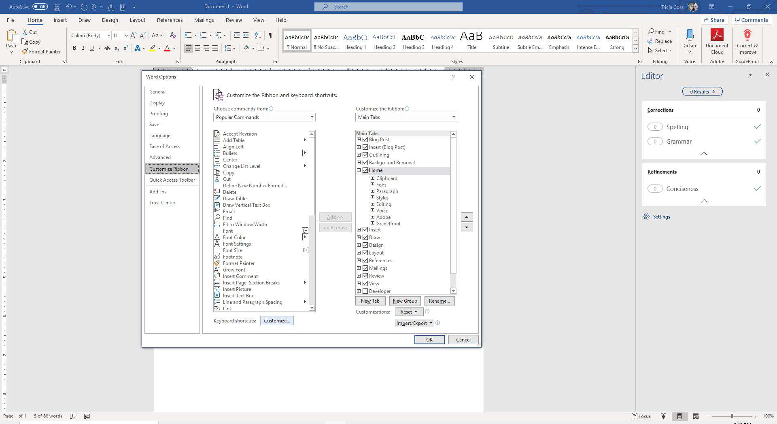Screen dimensions: 777x424
Task: Select Quick Access Toolbar category
Action: pos(172,180)
